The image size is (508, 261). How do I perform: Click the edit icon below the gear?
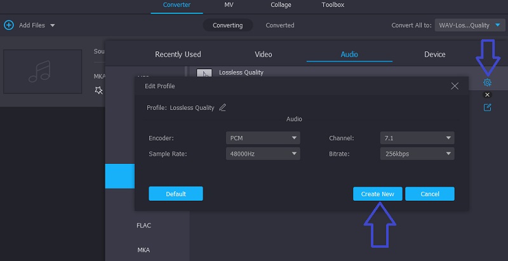487,107
